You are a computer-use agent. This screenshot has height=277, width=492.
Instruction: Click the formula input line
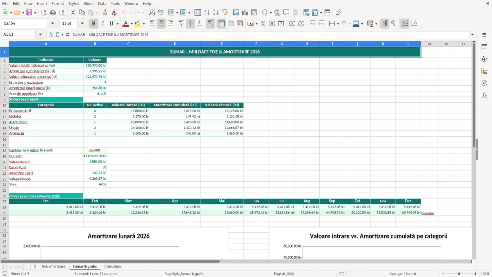point(270,34)
